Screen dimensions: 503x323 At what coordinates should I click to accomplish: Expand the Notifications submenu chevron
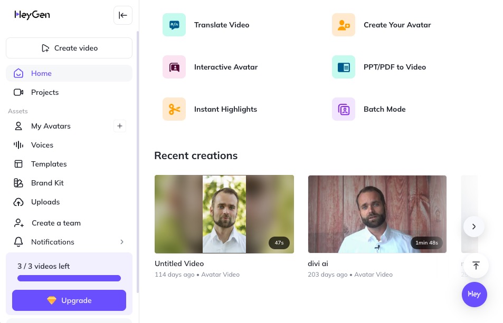click(122, 242)
